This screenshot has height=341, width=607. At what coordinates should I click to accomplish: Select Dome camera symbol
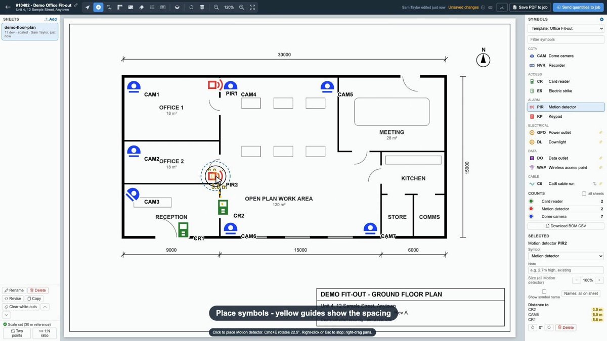[x=566, y=56]
